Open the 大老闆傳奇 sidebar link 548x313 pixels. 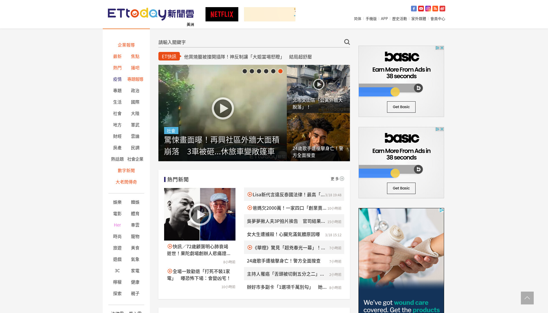point(126,182)
